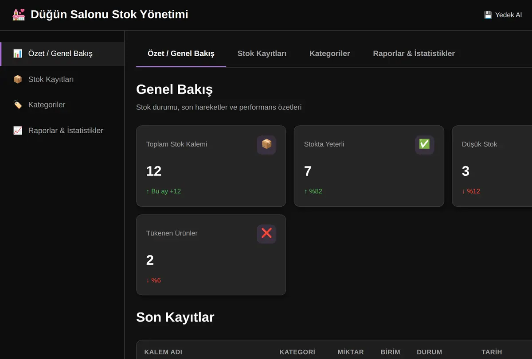Switch to Raporlar & İstatistikler top tab
The height and width of the screenshot is (359, 532).
(414, 54)
